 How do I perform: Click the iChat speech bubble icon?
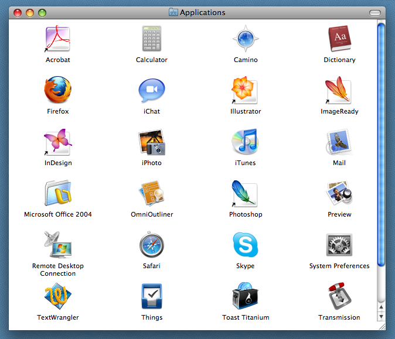[151, 91]
